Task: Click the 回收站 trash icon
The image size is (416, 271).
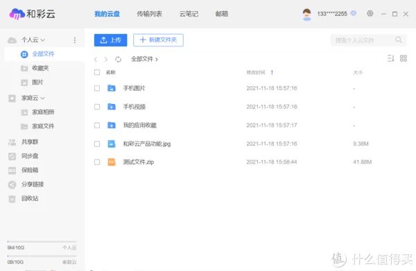Action: 12,199
